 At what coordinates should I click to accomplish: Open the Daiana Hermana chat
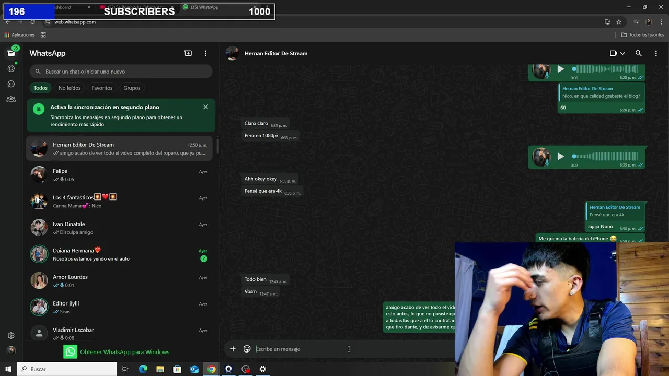(x=120, y=254)
